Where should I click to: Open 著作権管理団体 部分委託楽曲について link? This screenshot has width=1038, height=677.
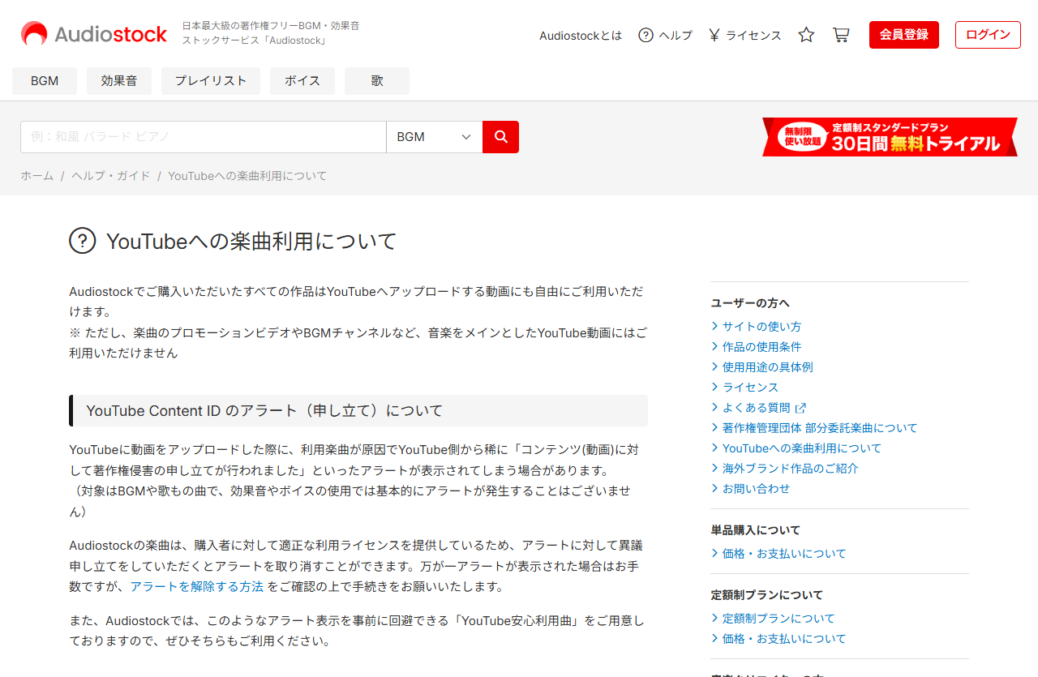click(820, 427)
